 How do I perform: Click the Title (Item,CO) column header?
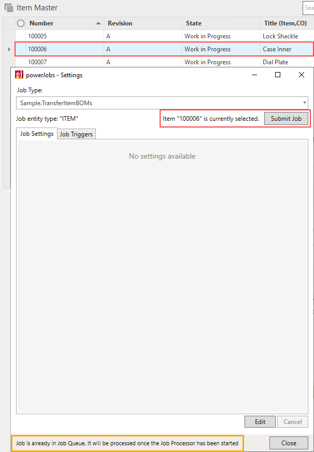point(286,23)
